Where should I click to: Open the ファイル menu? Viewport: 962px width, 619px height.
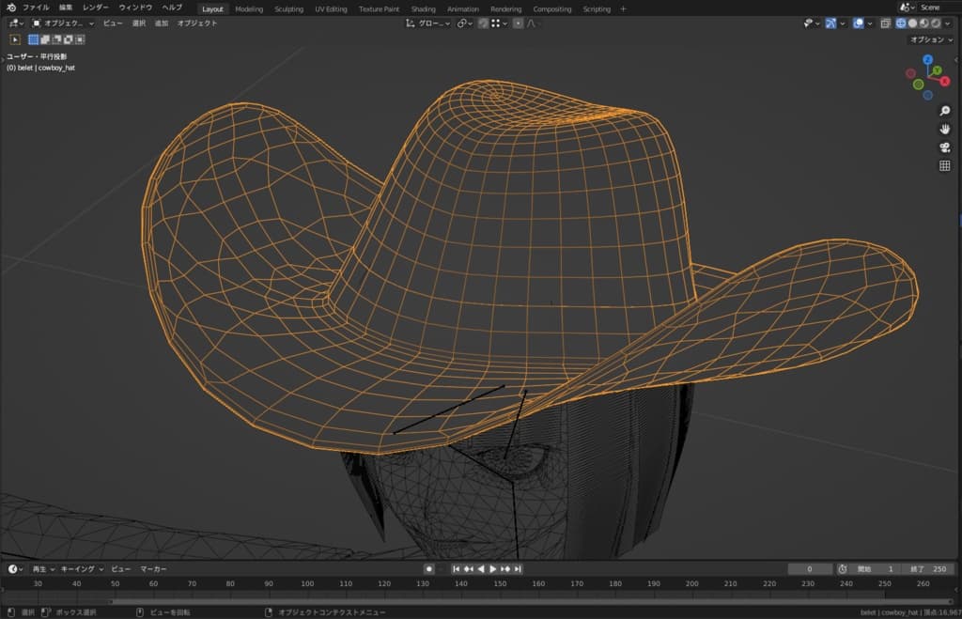coord(36,8)
